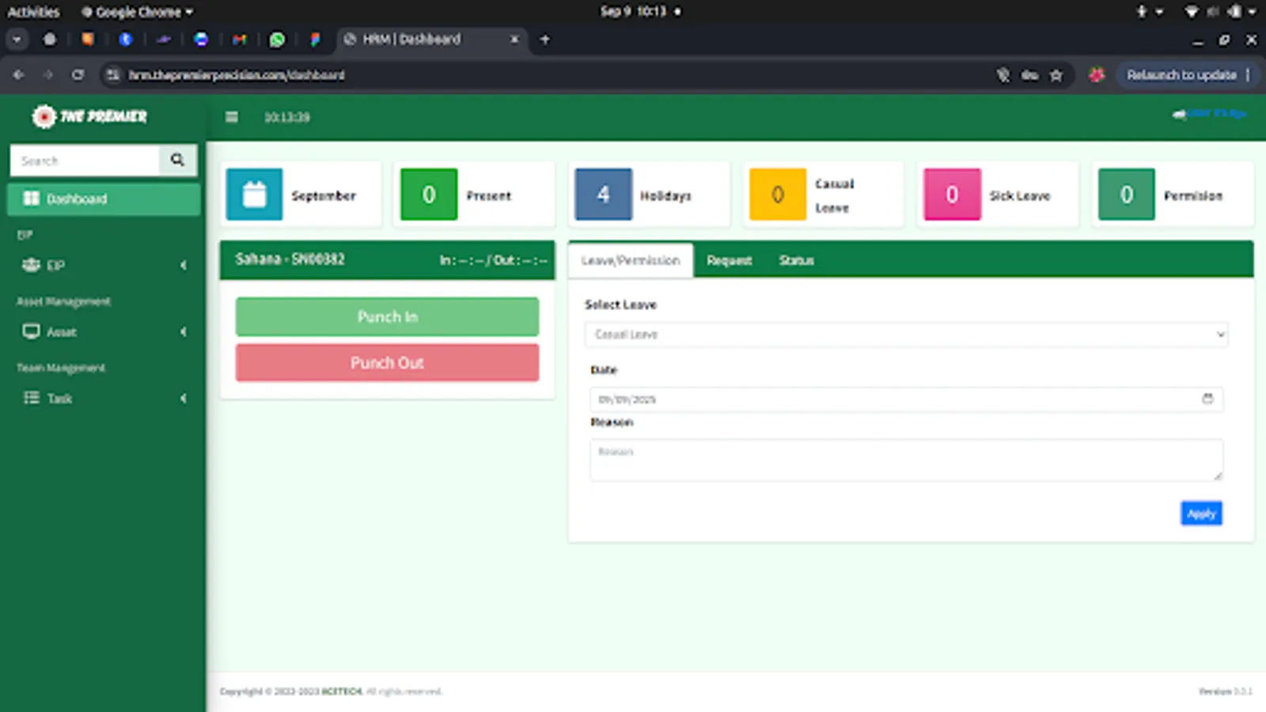Click the blue Apply button
1266x712 pixels.
(x=1201, y=513)
